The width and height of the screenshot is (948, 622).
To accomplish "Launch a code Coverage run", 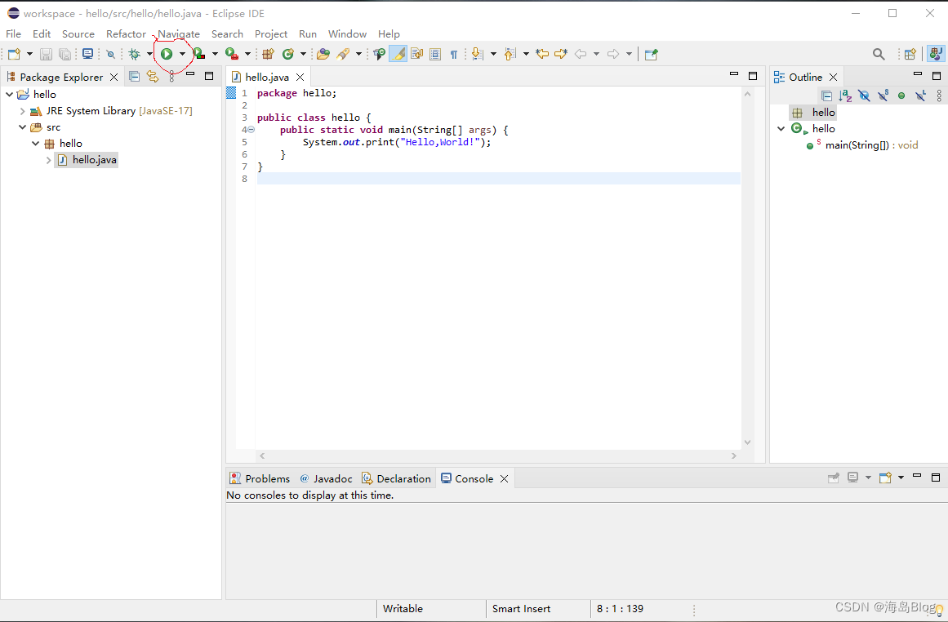I will point(198,54).
